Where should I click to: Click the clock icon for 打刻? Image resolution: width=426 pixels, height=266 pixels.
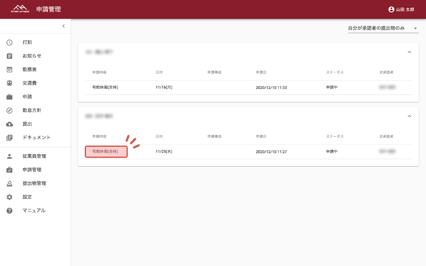tap(9, 42)
